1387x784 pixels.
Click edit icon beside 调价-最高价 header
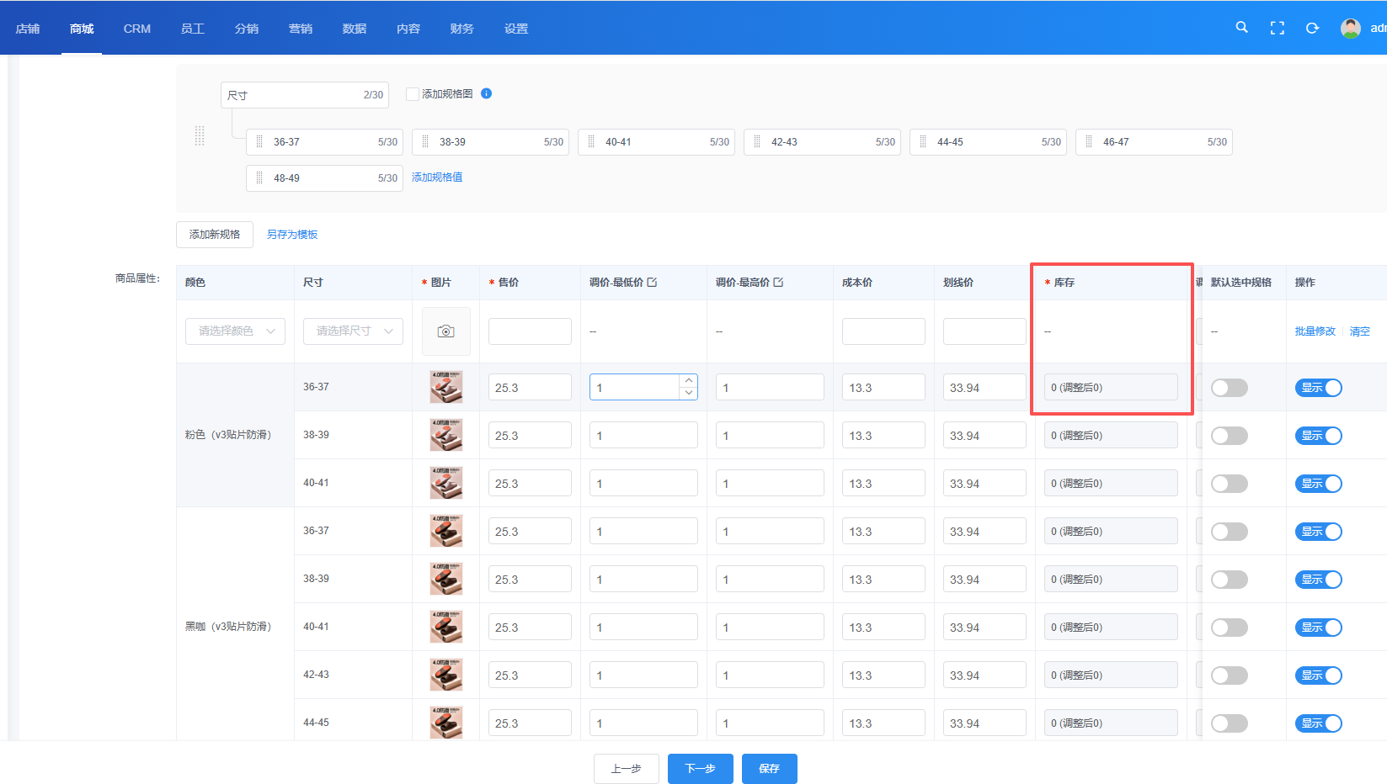(x=779, y=283)
